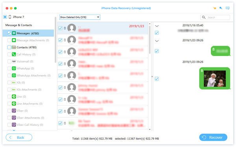Open the Show Deleted Only dropdown

(x=79, y=17)
